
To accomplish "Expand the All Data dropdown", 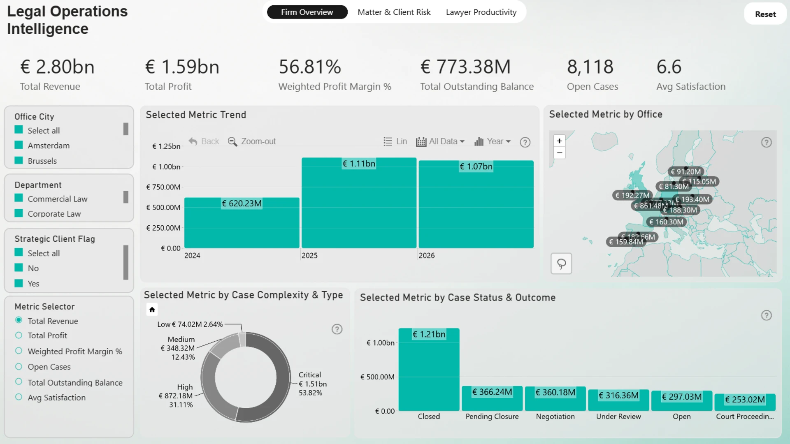I will [440, 141].
